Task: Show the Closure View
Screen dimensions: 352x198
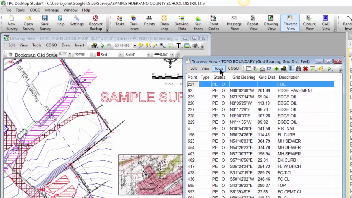Action: (x=309, y=23)
